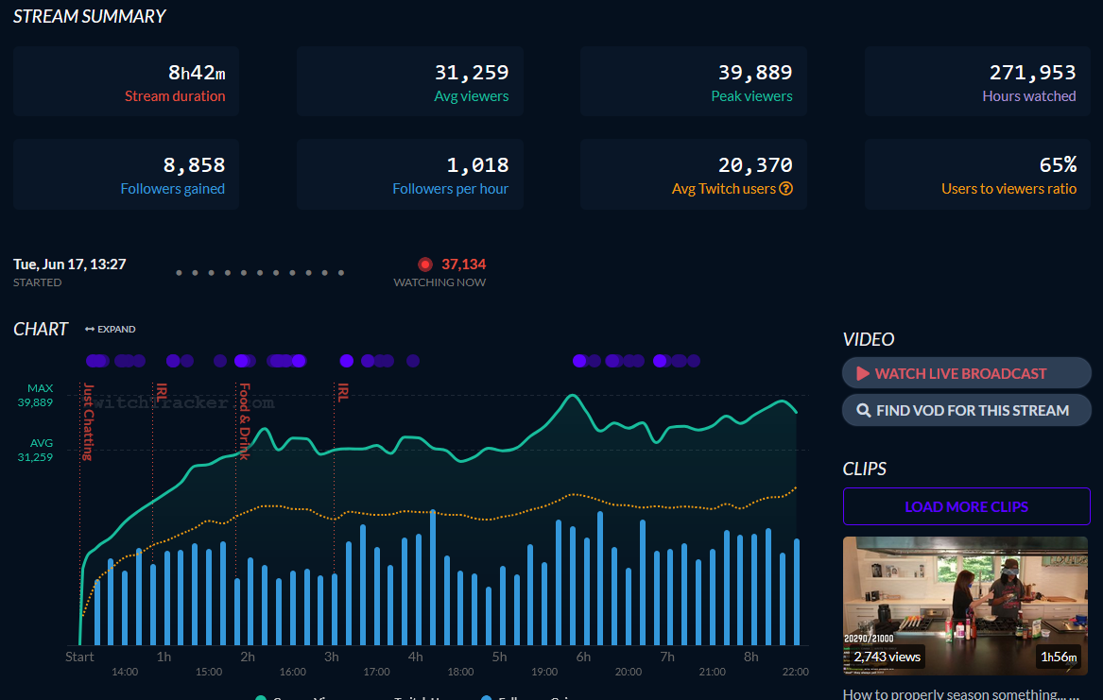
Task: Click the STREAM SUMMARY heading
Action: coord(90,16)
